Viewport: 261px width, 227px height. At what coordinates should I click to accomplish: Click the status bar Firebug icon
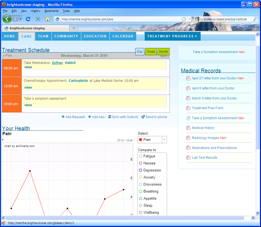[x=3, y=223]
